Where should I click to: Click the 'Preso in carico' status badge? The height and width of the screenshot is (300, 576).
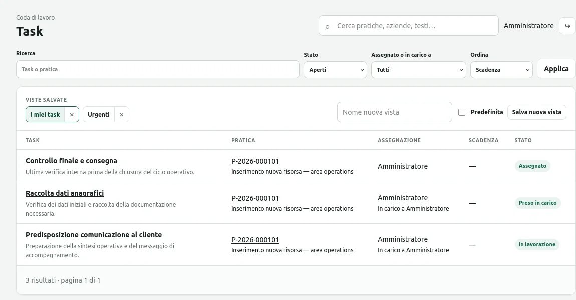pos(537,203)
